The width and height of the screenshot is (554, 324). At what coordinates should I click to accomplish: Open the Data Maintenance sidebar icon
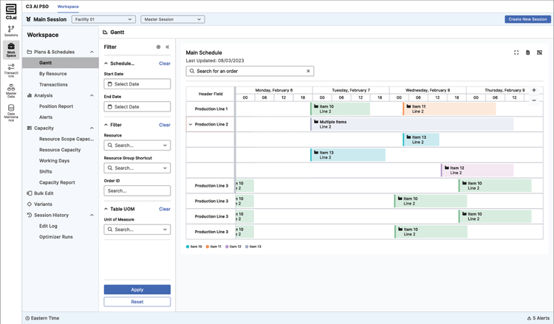tap(11, 113)
